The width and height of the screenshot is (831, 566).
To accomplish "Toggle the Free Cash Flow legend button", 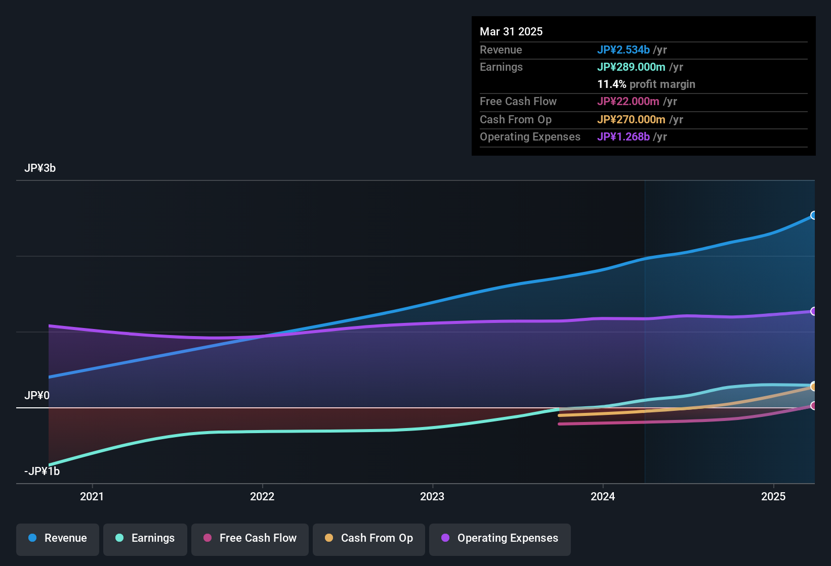I will pos(250,539).
